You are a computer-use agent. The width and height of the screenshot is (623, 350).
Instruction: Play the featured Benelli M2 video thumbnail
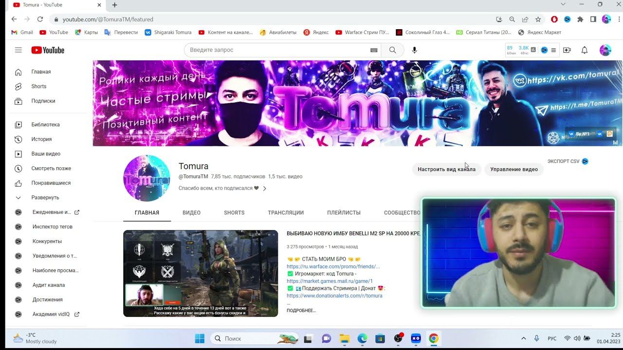(x=201, y=273)
